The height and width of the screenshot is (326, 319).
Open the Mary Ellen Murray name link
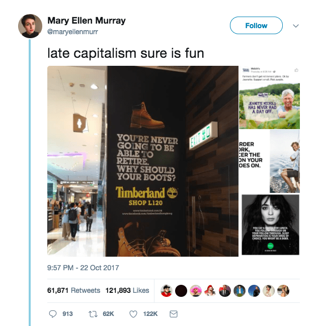point(87,21)
